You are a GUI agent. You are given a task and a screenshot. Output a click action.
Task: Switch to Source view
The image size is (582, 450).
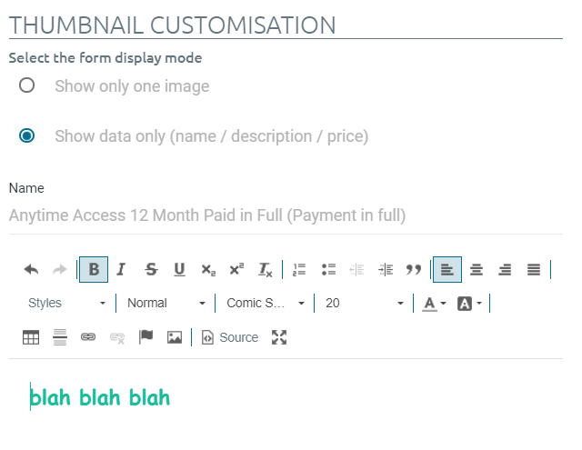[230, 337]
